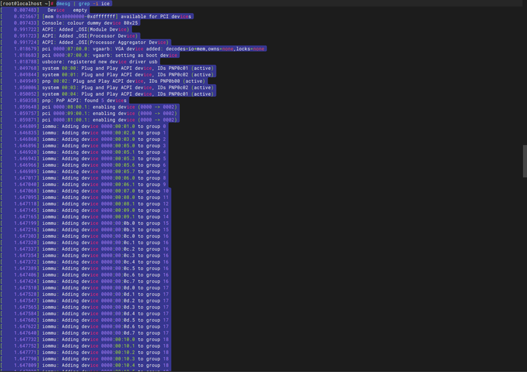
Task: Click the 'system 00:00' Plug and Play line
Action: (x=109, y=68)
